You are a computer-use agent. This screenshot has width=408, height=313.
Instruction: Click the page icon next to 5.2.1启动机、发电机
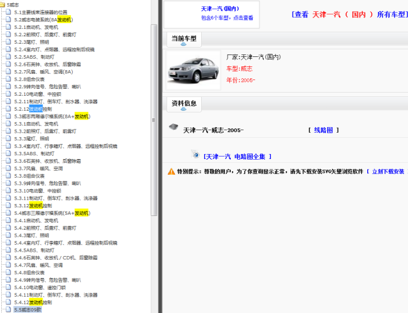[x=8, y=27]
